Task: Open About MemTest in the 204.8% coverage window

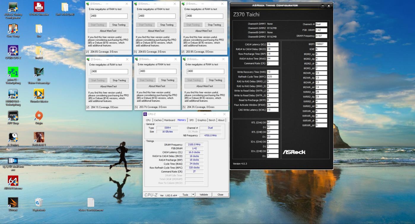Action: (108, 31)
